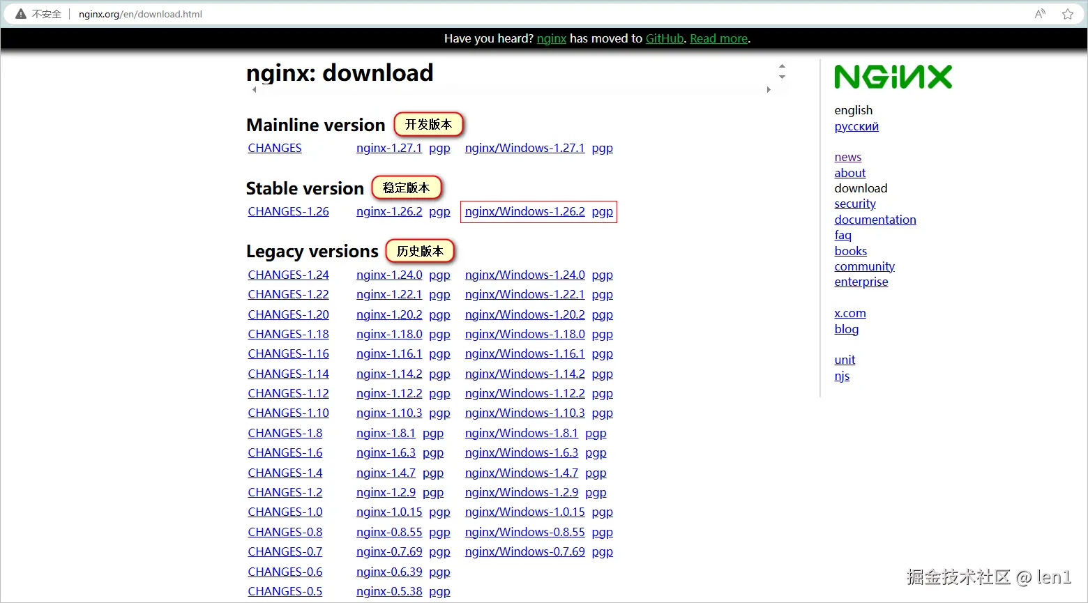Open CHANGES-0.5 link

285,591
